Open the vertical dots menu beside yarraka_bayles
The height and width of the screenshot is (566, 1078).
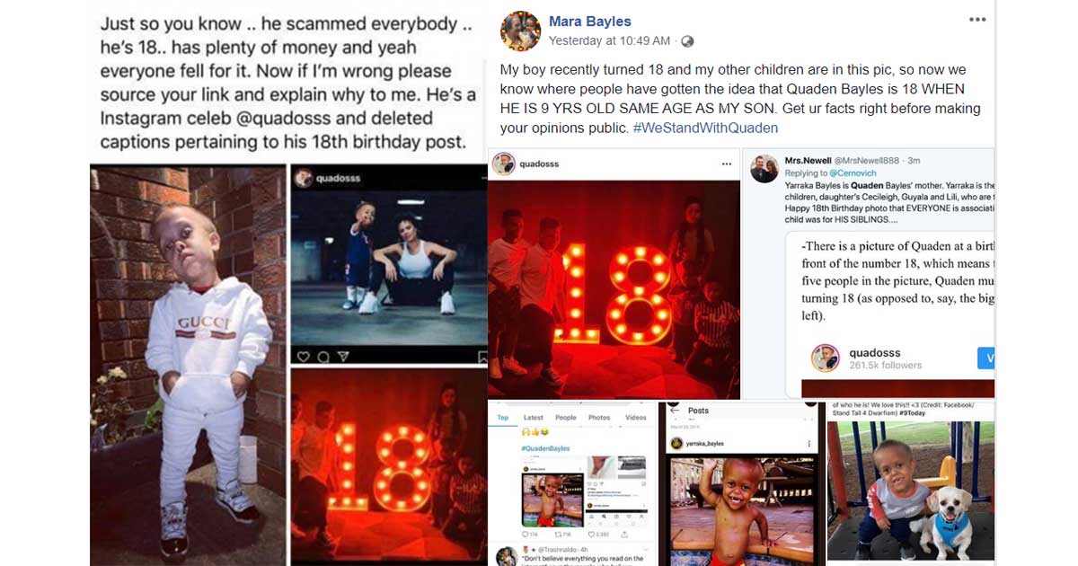coord(808,444)
